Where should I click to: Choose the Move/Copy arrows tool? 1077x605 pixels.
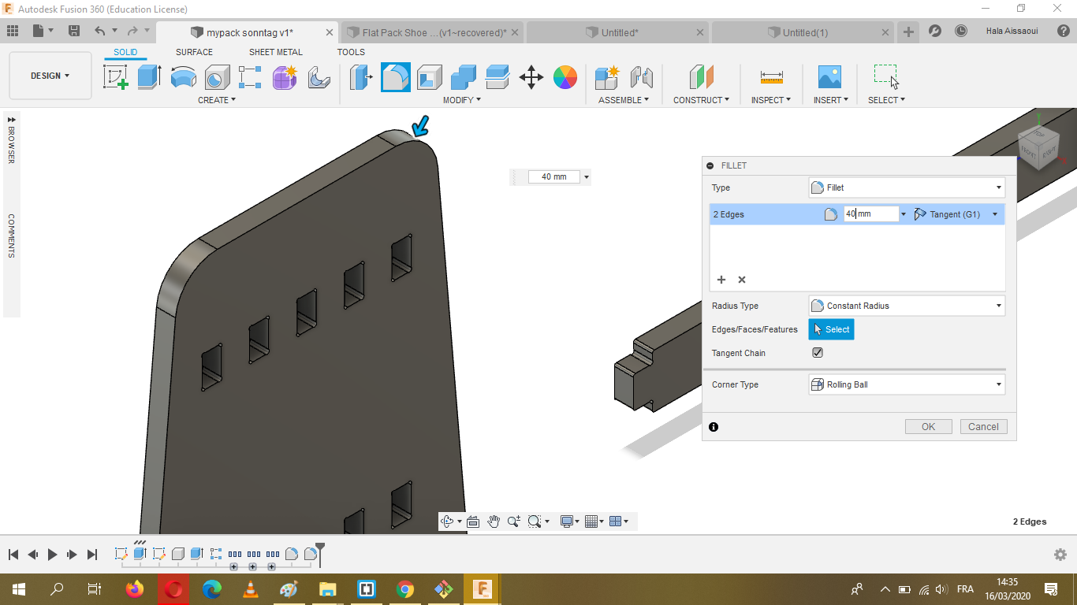click(531, 77)
